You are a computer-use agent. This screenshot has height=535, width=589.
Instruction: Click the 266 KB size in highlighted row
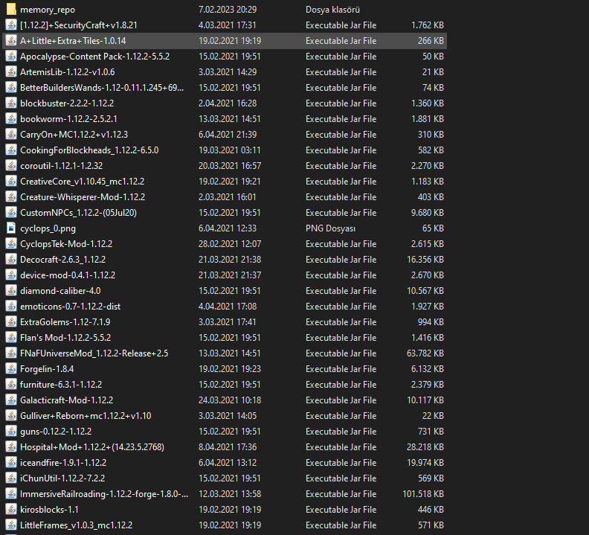(431, 41)
